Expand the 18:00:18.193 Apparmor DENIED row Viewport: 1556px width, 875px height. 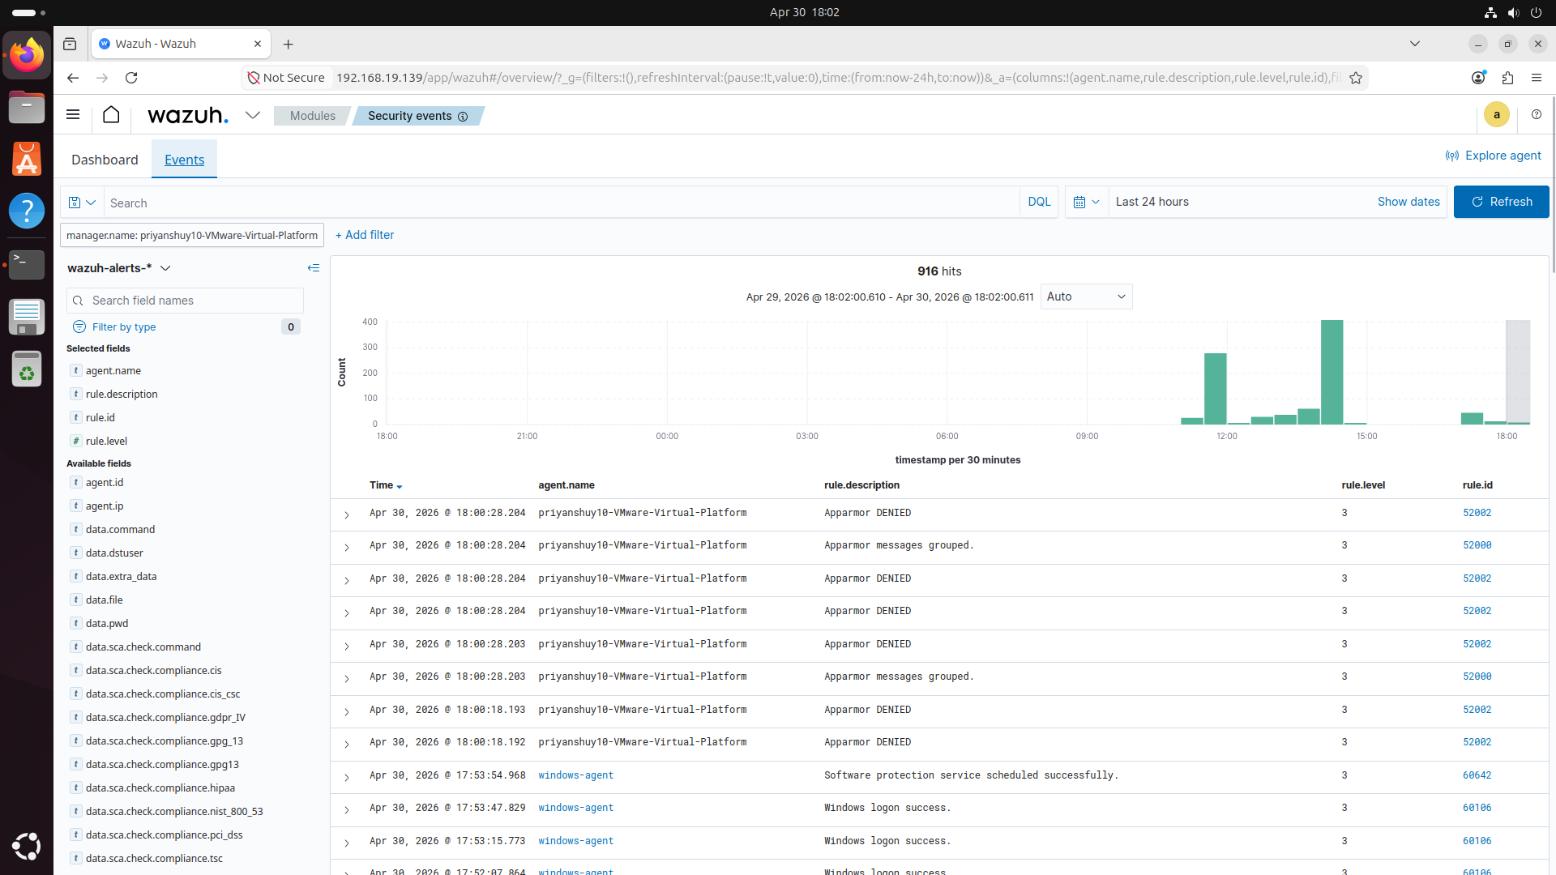(x=347, y=711)
